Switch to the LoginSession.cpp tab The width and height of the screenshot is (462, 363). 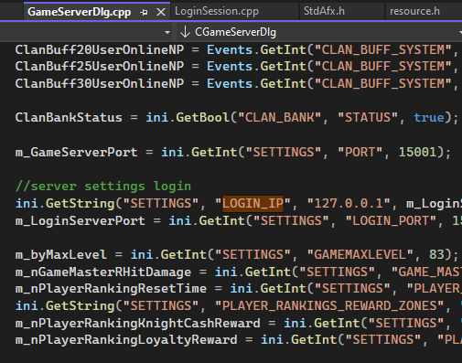point(217,11)
